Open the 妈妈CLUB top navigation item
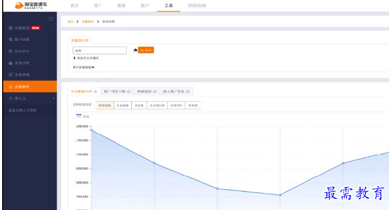389x210 pixels. click(197, 5)
